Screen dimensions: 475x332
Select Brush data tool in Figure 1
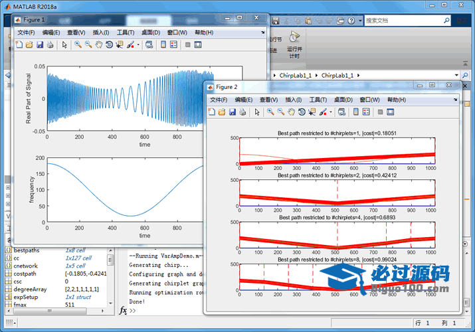click(131, 44)
